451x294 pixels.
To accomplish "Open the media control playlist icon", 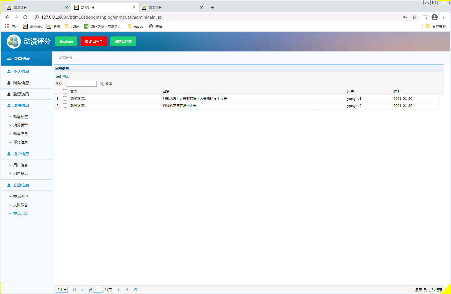I will click(x=425, y=17).
